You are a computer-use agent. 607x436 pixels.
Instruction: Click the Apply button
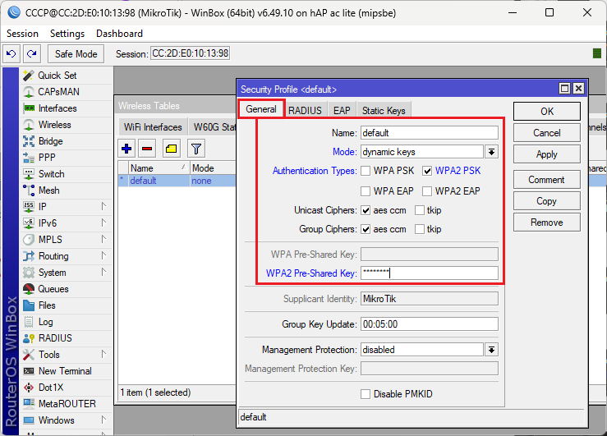[x=546, y=154]
